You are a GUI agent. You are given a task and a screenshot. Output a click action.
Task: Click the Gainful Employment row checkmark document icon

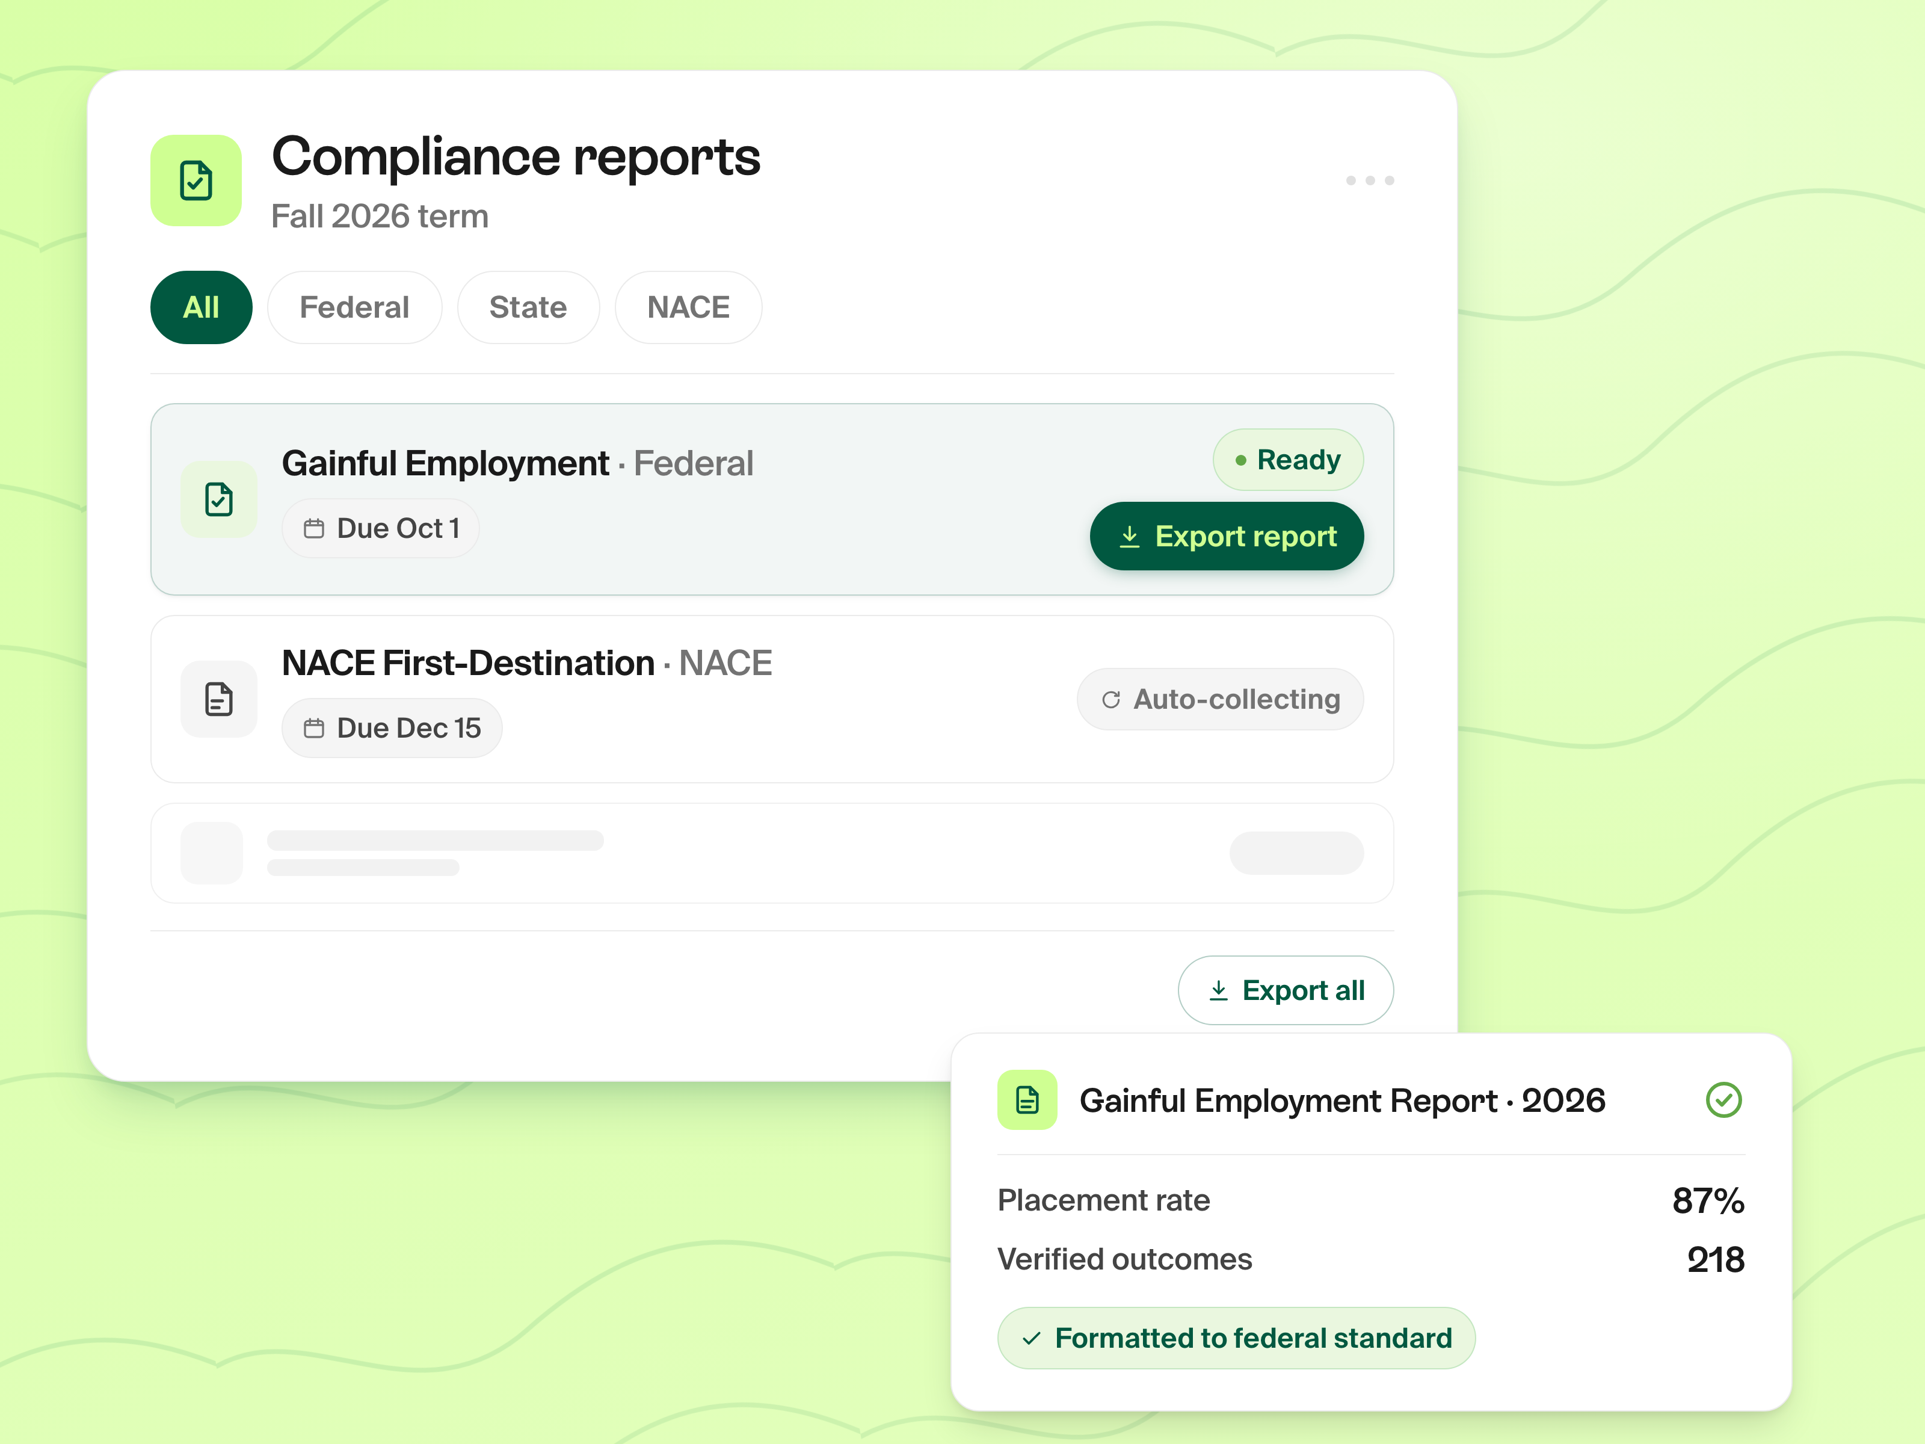tap(218, 499)
